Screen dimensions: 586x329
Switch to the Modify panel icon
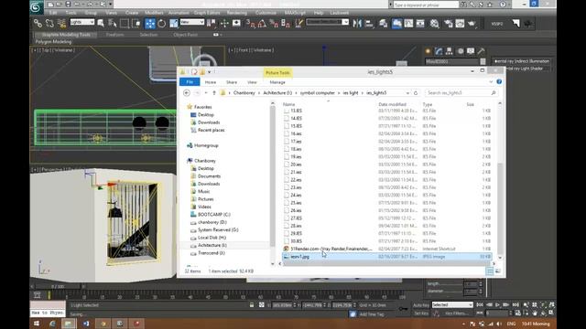point(439,51)
